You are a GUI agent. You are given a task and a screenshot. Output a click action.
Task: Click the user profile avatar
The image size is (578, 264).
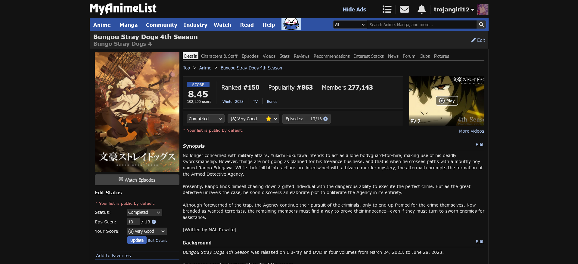coord(483,9)
